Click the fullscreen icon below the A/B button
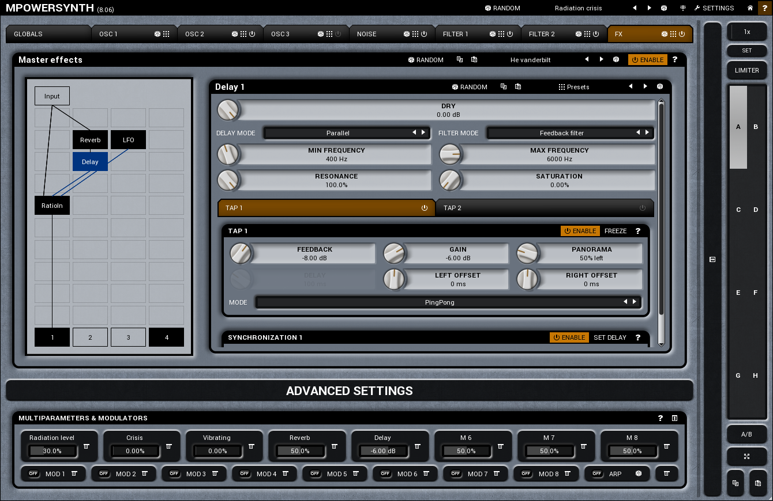Viewport: 773px width, 501px height. [x=746, y=457]
